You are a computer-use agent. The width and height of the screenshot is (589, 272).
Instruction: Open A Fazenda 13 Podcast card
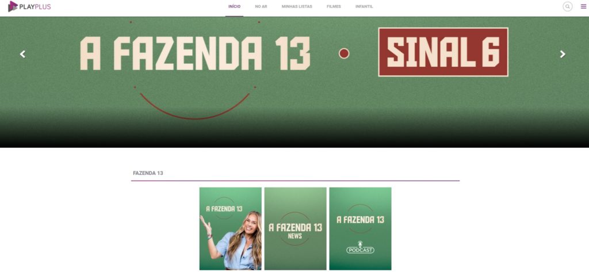click(x=360, y=228)
